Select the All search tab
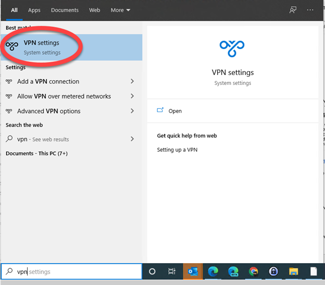This screenshot has width=325, height=285. point(14,10)
